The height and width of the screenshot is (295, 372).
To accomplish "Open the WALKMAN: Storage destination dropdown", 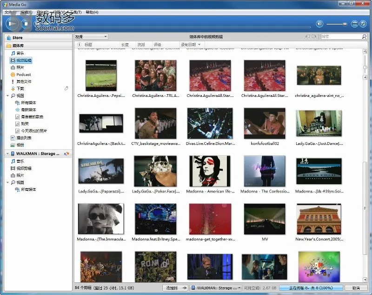I will 216,288.
